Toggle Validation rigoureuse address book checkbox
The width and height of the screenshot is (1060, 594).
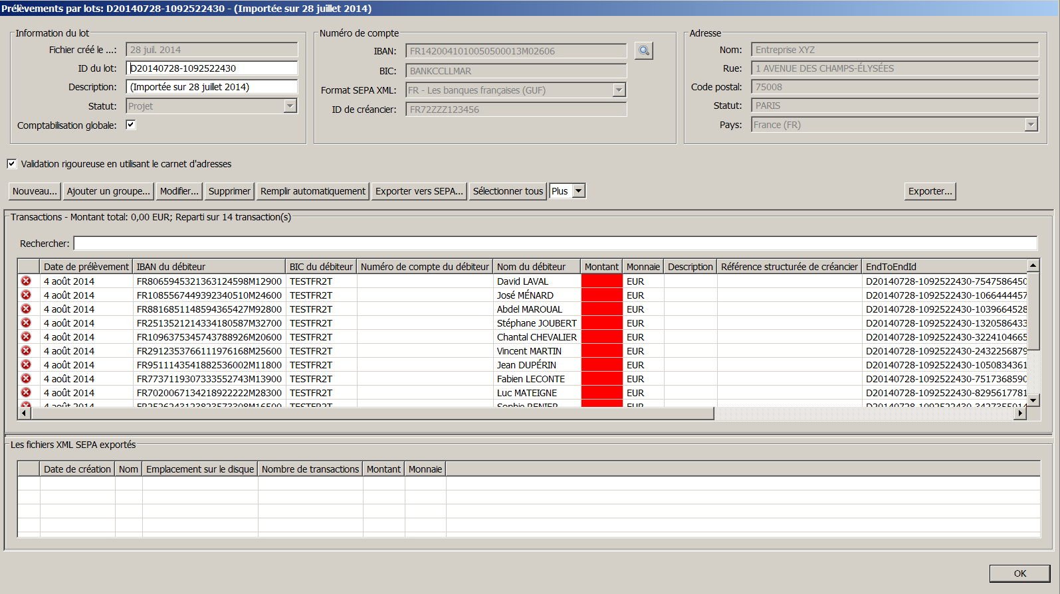click(x=12, y=164)
